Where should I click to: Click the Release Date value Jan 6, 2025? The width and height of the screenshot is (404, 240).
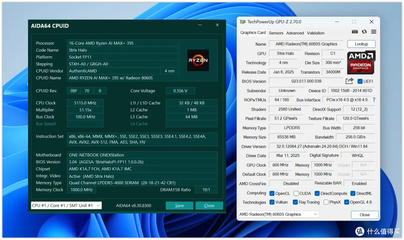(284, 72)
